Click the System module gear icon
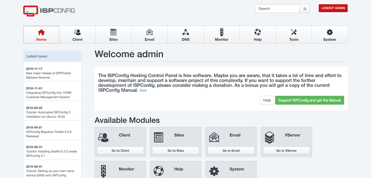 [x=214, y=171]
